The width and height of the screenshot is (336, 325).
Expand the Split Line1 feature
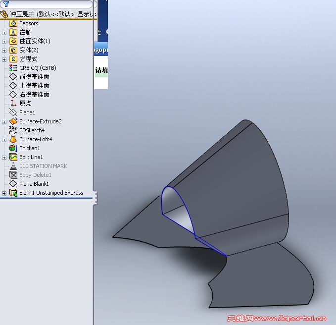point(4,158)
